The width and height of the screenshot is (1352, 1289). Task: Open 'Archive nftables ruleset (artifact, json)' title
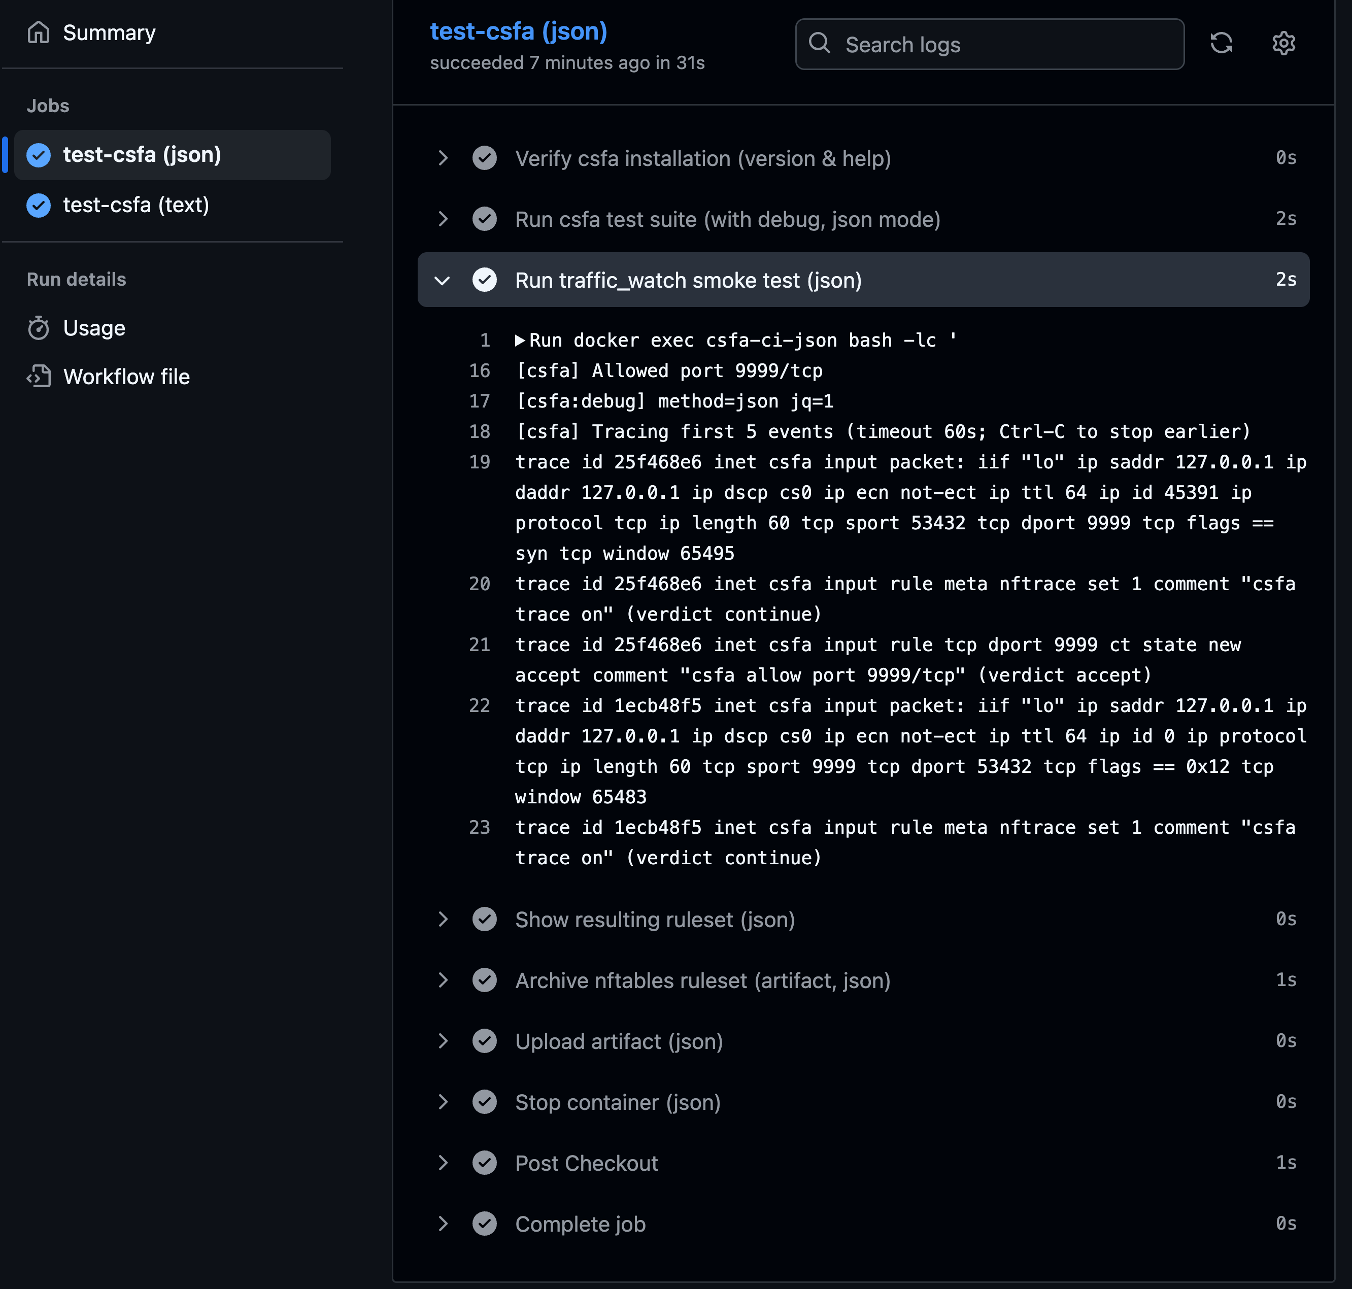pos(703,980)
